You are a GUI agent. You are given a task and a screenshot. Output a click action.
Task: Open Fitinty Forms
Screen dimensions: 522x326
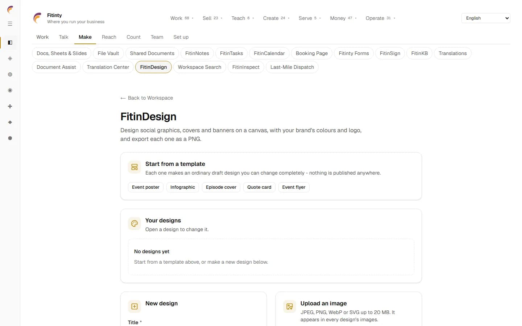tap(354, 53)
